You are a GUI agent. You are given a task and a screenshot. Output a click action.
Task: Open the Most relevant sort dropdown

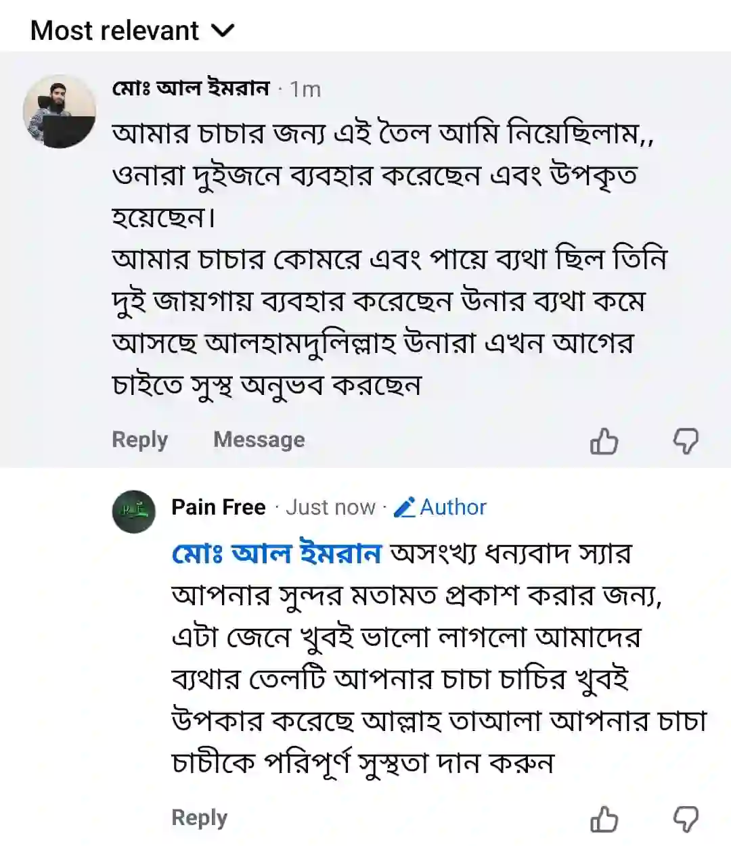(115, 31)
